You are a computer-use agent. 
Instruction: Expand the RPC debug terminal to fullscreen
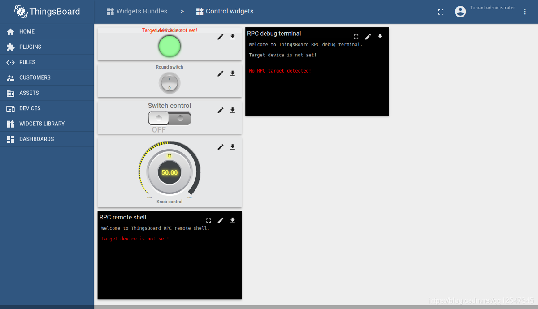[356, 36]
